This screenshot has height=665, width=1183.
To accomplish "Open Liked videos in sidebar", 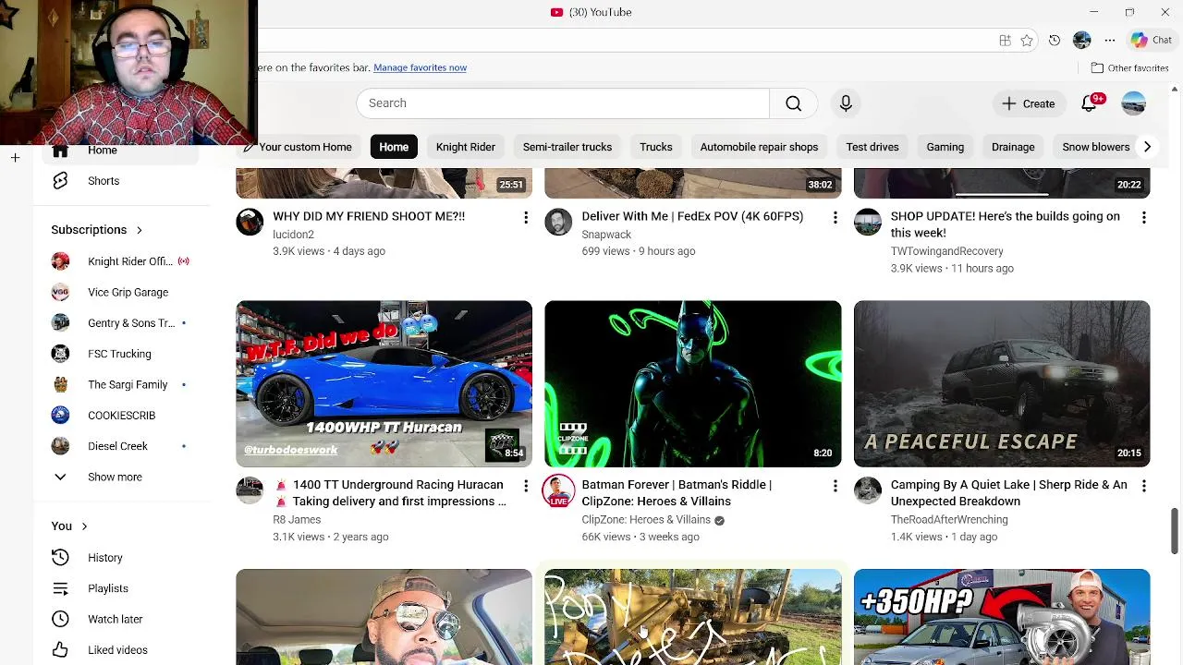I will [116, 650].
